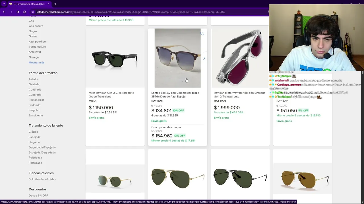This screenshot has height=204, width=364.
Task: Show next image of Clubmaster Blaze sunglasses
Action: coord(204,58)
